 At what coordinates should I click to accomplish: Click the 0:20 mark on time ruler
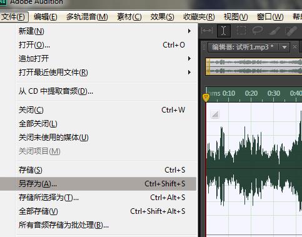pyautogui.click(x=251, y=93)
